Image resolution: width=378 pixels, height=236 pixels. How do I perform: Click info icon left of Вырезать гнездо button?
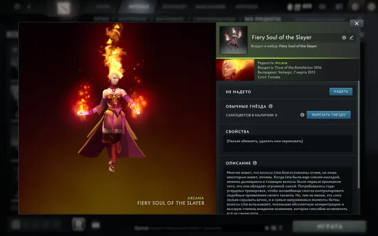click(x=302, y=115)
